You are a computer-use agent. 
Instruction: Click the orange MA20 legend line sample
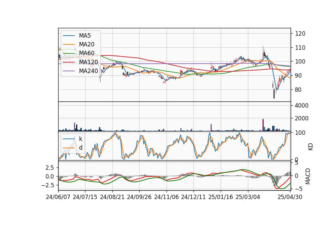[69, 44]
